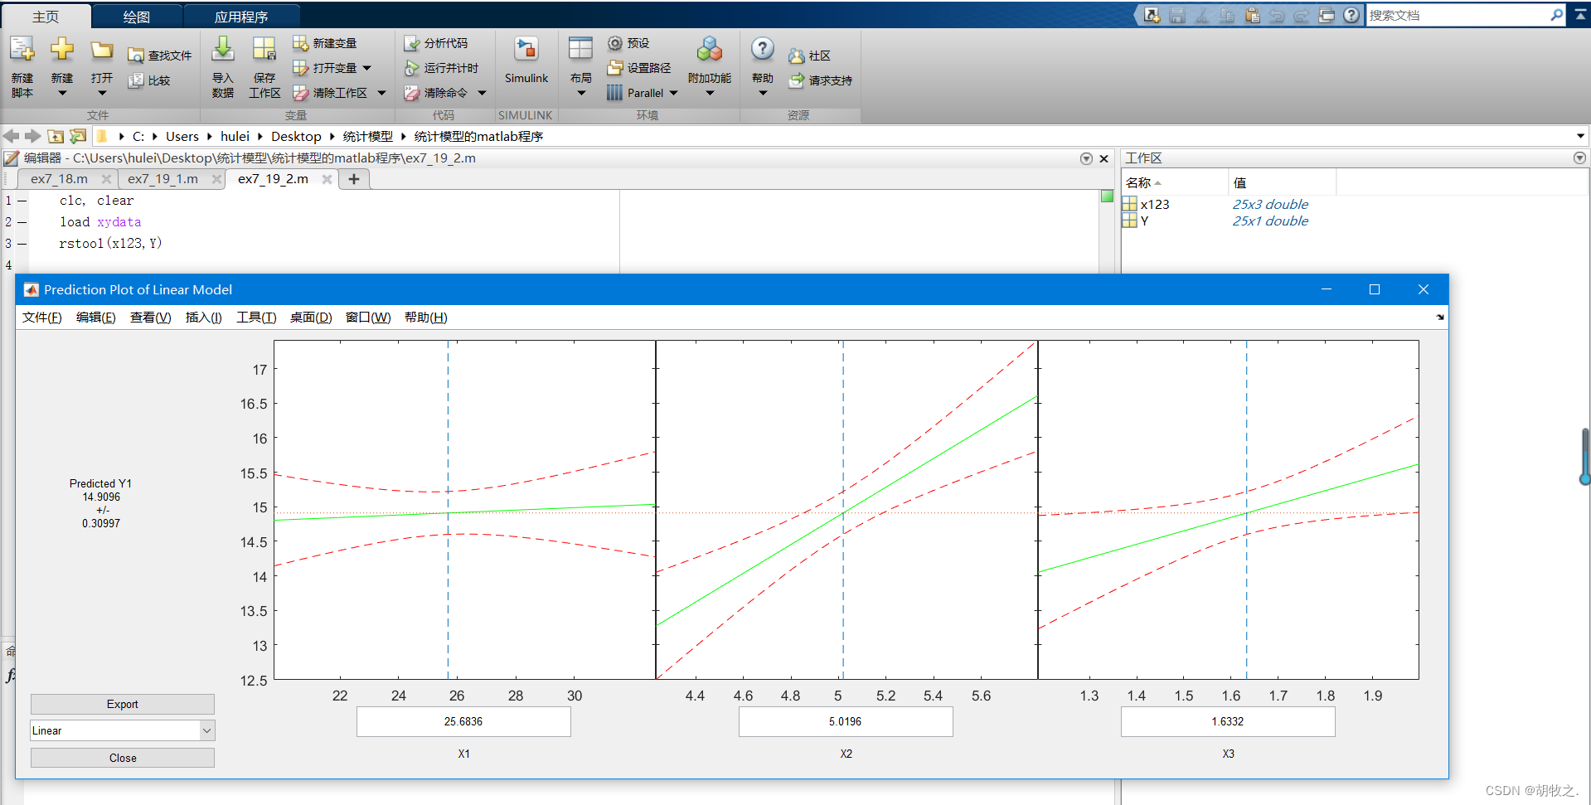The height and width of the screenshot is (805, 1591).
Task: Select variable x123 in workspace
Action: [x=1155, y=204]
